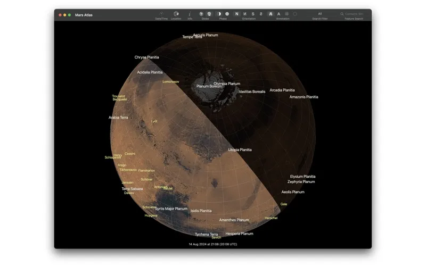Select the Flammarion crater label
Viewport: 426px width, 266px height.
[146, 171]
